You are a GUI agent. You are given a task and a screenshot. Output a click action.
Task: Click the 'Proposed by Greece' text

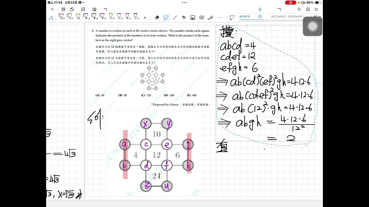(165, 105)
